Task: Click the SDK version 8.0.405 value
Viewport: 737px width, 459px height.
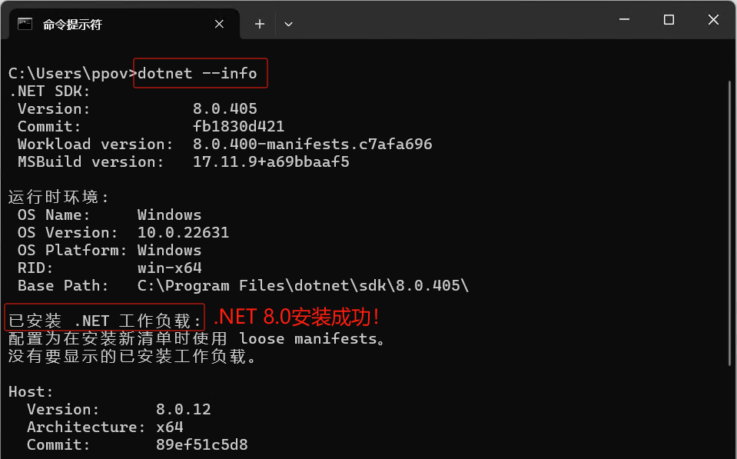Action: (224, 108)
